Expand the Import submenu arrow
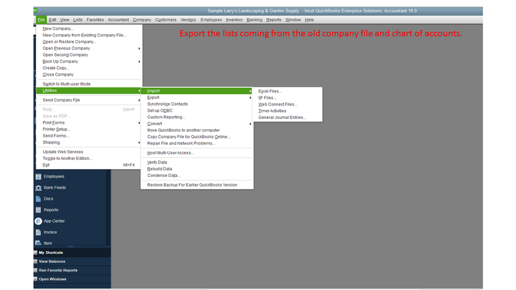The height and width of the screenshot is (290, 516). pos(251,91)
